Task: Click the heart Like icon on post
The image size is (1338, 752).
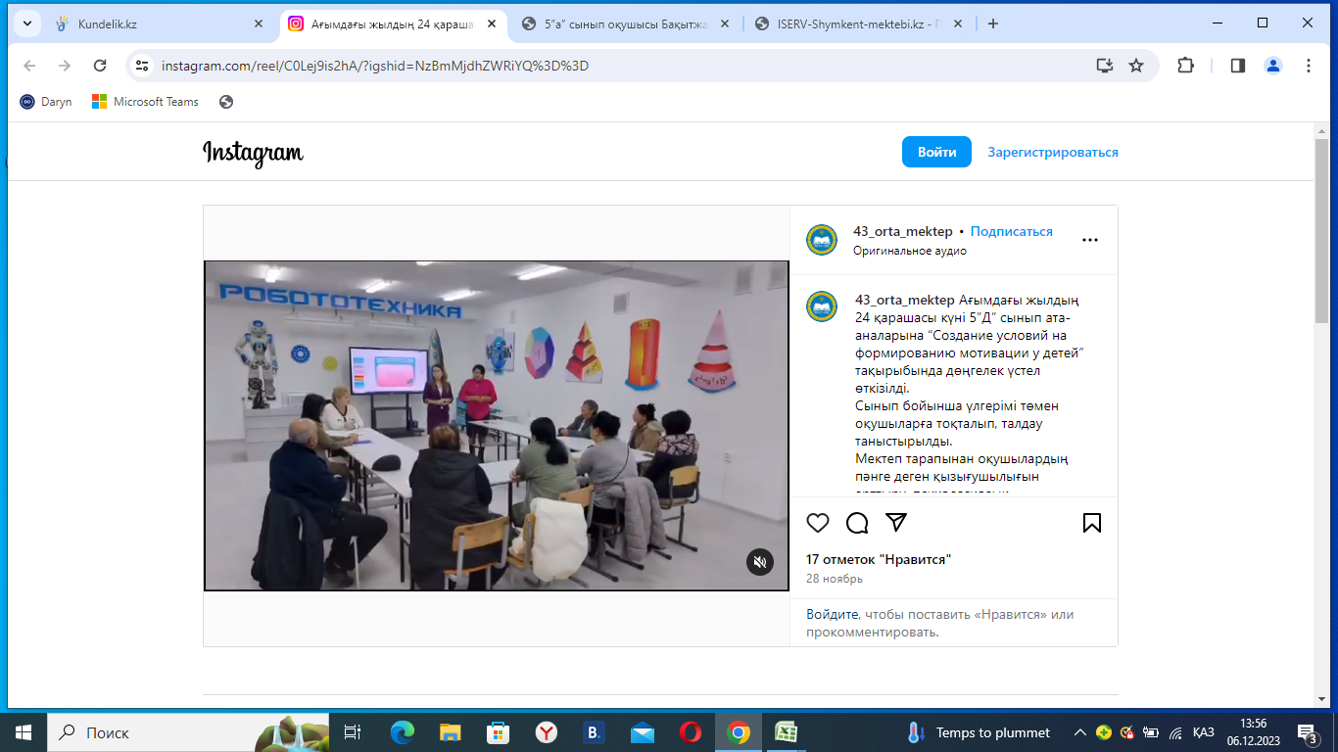Action: point(818,523)
